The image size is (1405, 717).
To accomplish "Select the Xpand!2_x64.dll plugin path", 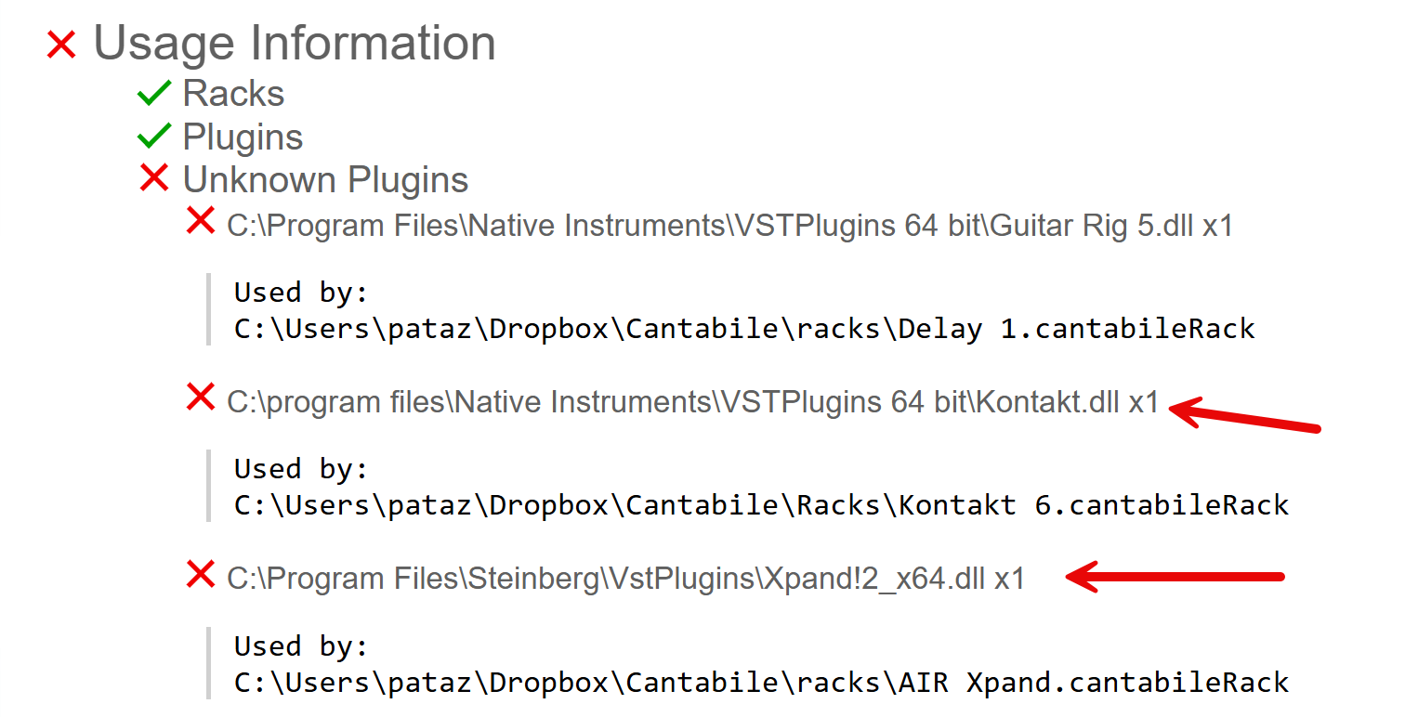I will pyautogui.click(x=625, y=579).
